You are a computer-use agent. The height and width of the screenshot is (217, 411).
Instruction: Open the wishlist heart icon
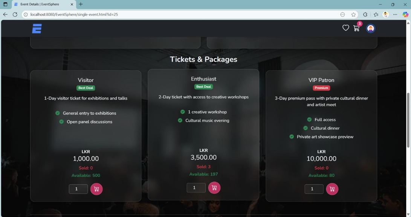345,28
